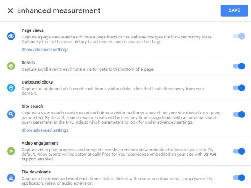Click the File downloads heading
The height and width of the screenshot is (188, 251).
tap(36, 172)
